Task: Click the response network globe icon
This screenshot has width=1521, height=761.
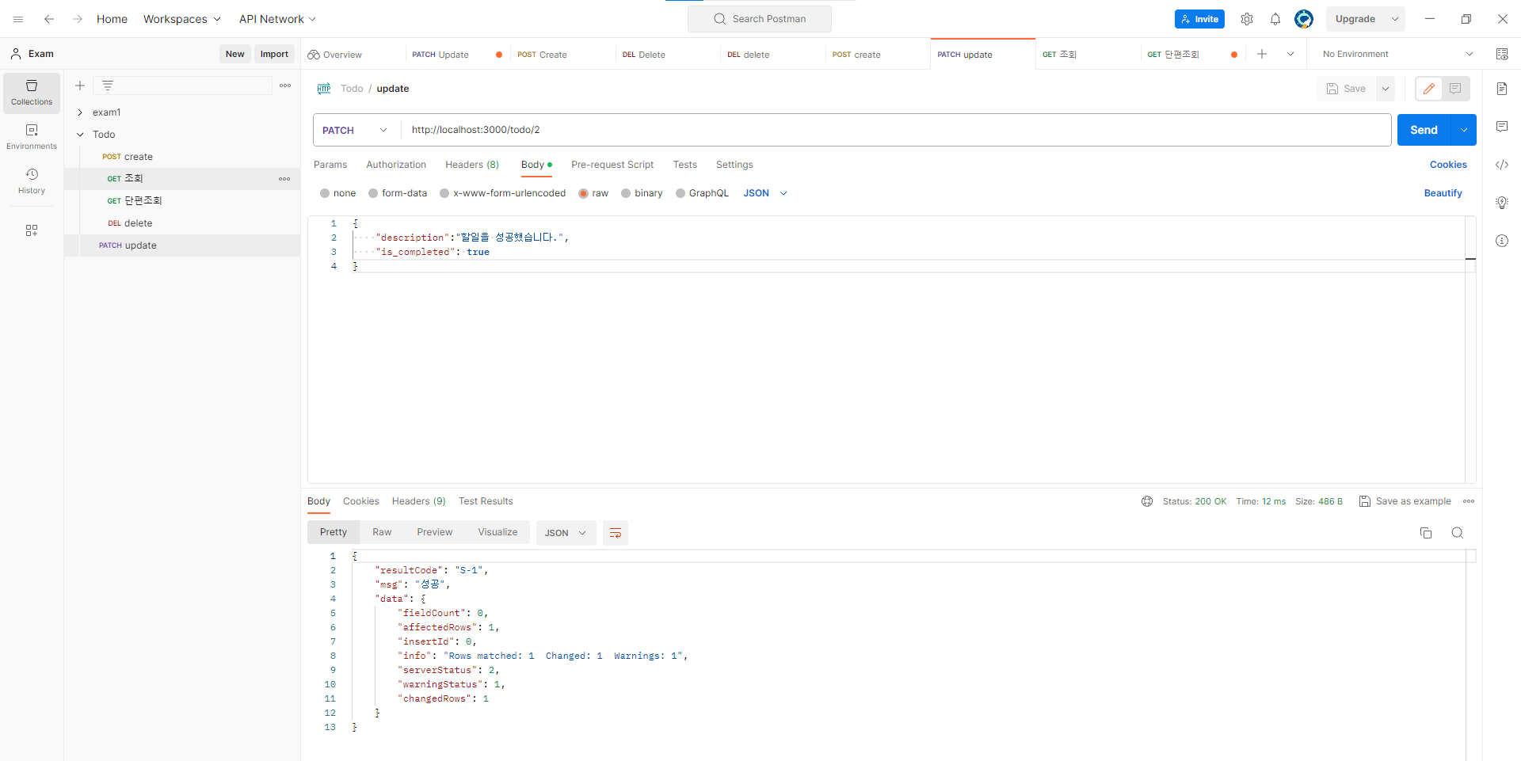Action: pos(1147,501)
